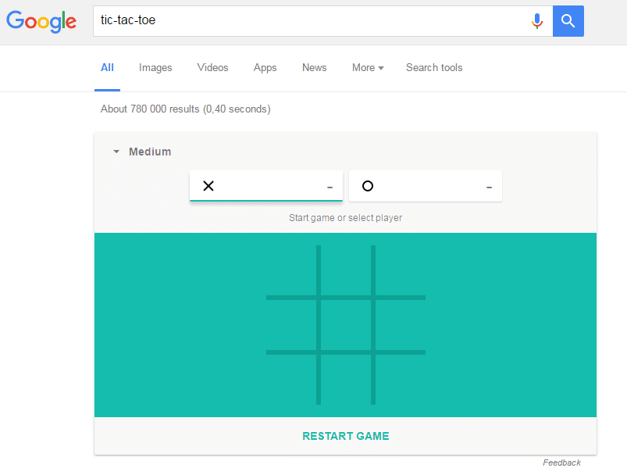Open the News tab
627x475 pixels.
314,68
